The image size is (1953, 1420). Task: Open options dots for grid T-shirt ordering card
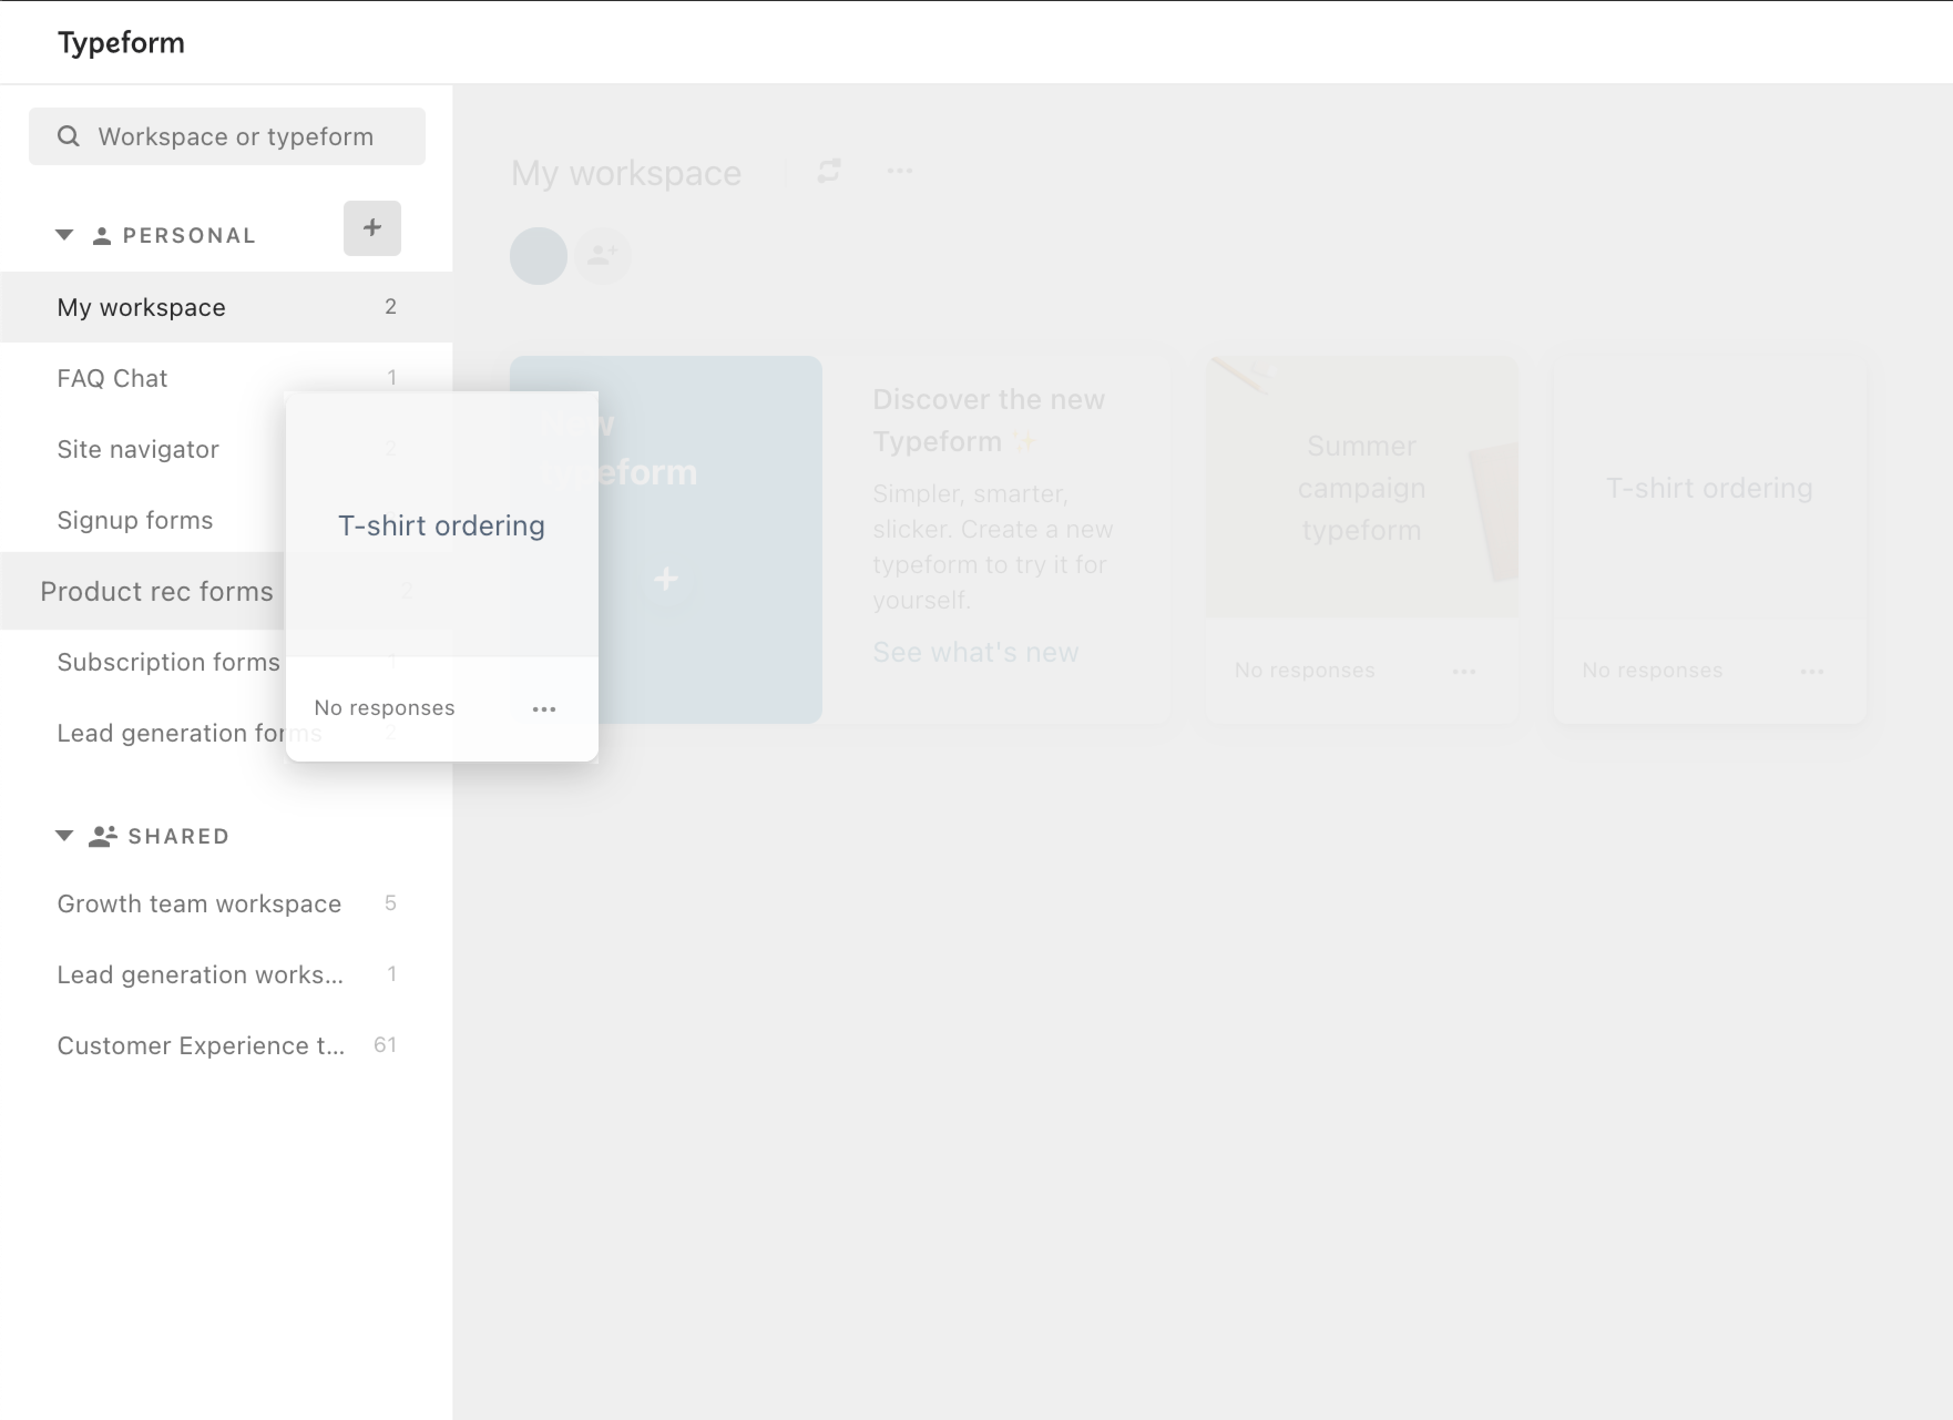click(1812, 671)
